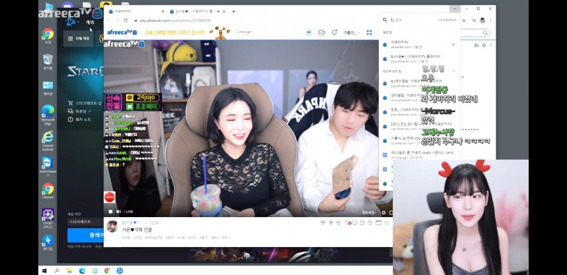Viewport: 567px width, 275px height.
Task: Click the AD circle icon in afreecaTV header
Action: [309, 33]
